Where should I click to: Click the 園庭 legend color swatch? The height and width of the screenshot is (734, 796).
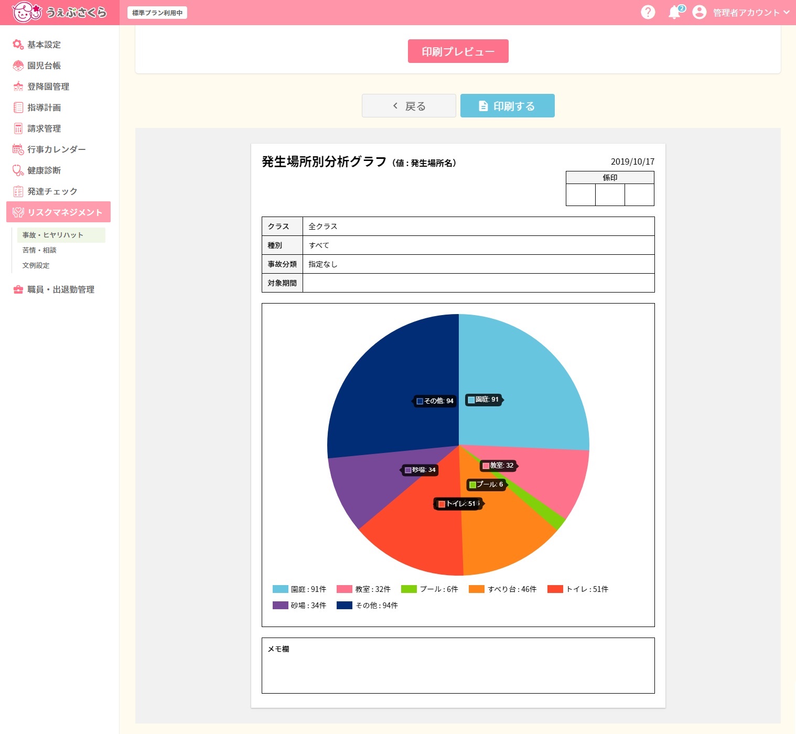pyautogui.click(x=281, y=589)
